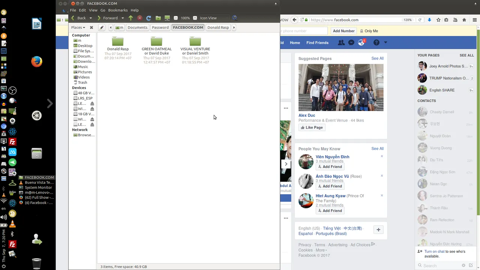This screenshot has height=270, width=480.
Task: Open Facebook account dropdown arrow
Action: pyautogui.click(x=385, y=43)
